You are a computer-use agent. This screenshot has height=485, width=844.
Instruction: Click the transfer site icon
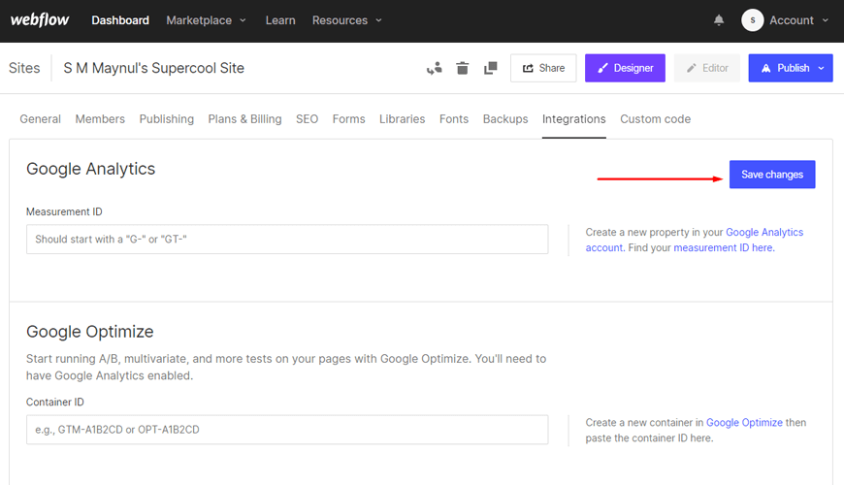click(x=435, y=68)
